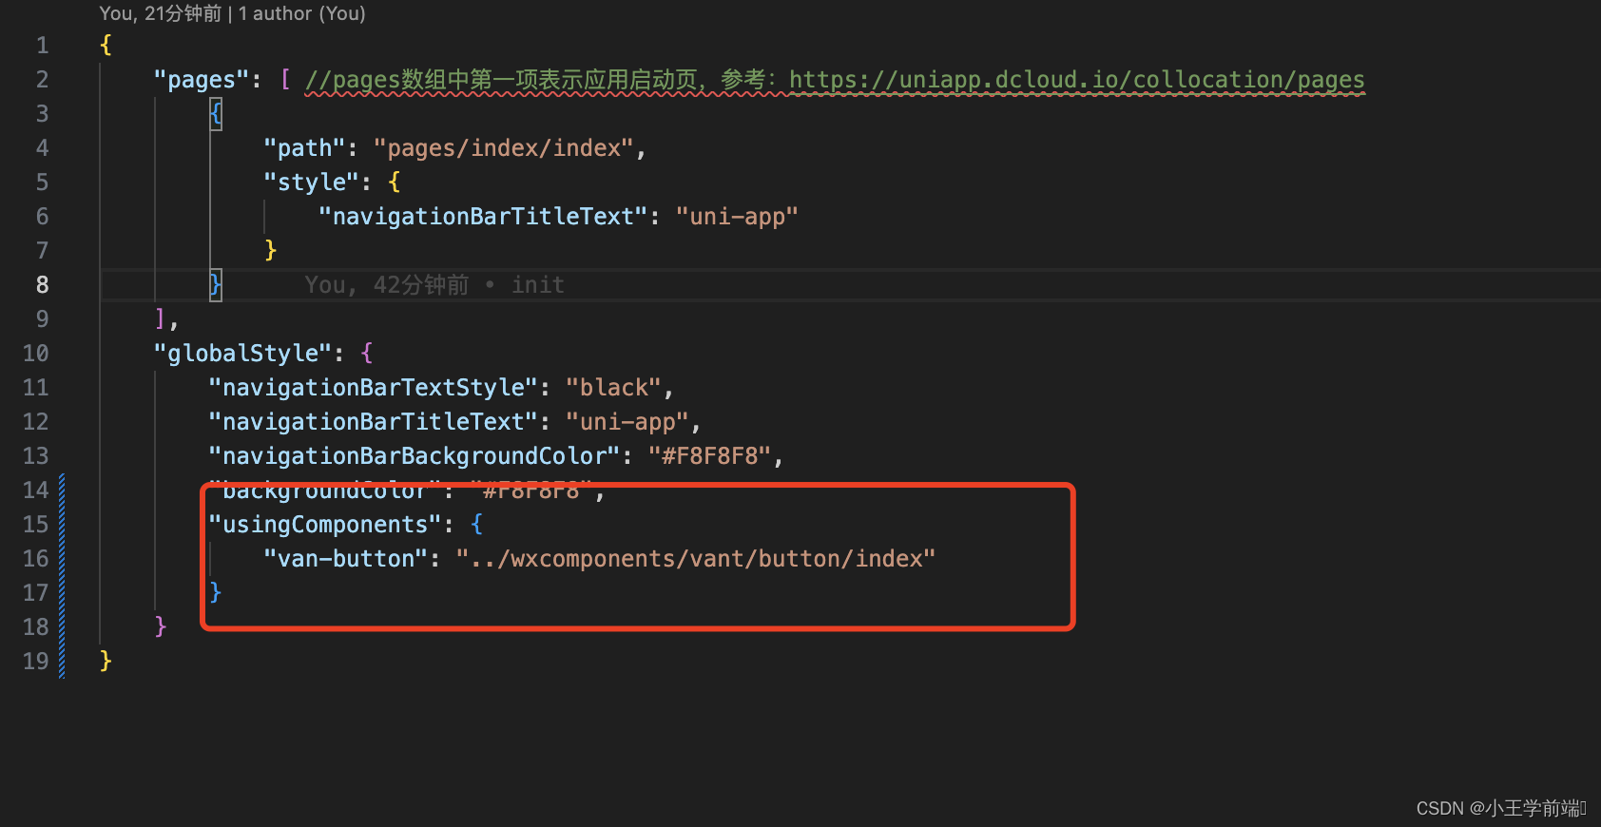Click the "usingComponents" key
Viewport: 1601px width, 827px height.
pyautogui.click(x=325, y=525)
